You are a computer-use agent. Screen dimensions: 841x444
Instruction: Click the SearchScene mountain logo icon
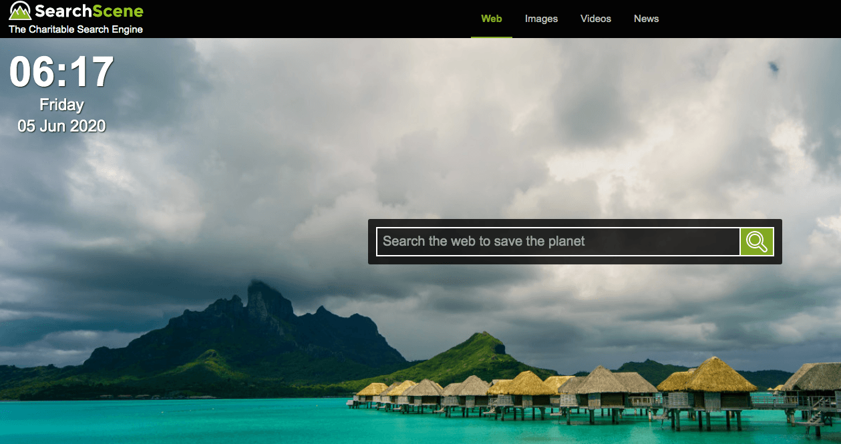[21, 11]
